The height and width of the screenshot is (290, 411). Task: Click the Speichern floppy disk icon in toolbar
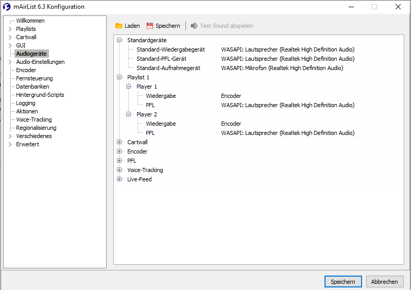[150, 26]
